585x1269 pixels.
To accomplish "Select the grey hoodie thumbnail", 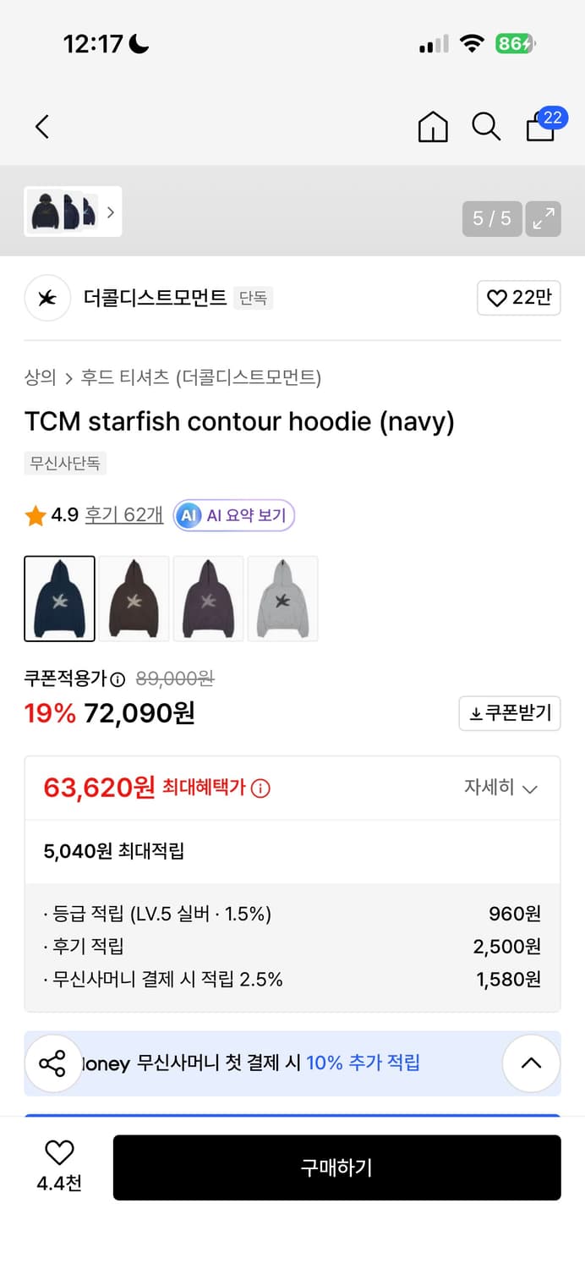I will (282, 598).
